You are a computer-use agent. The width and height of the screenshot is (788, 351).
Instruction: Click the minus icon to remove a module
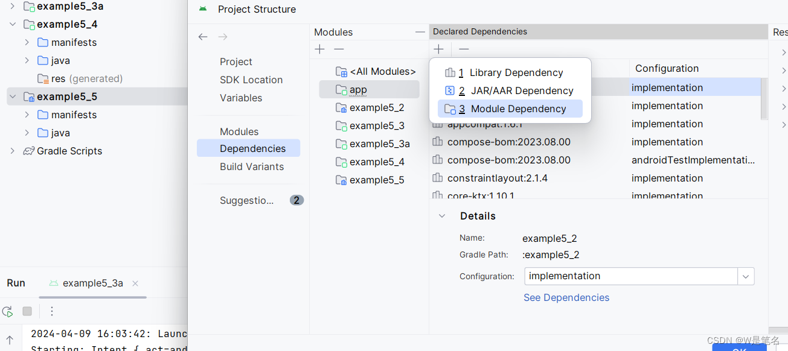click(x=338, y=49)
